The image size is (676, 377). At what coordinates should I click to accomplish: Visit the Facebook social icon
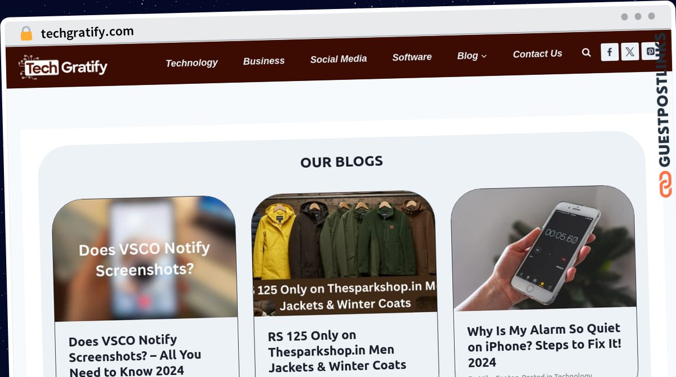610,52
